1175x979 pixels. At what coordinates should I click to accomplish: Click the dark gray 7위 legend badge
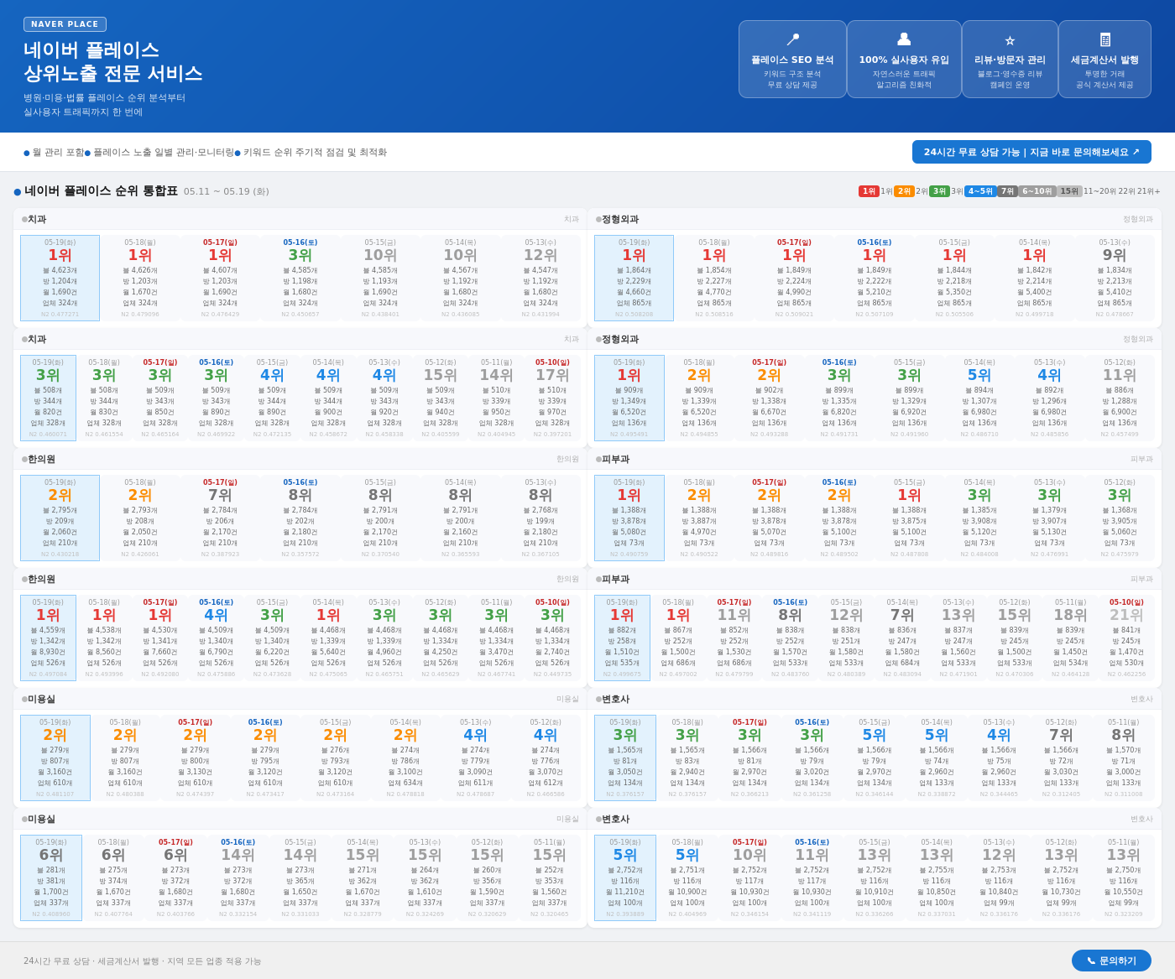[1007, 191]
